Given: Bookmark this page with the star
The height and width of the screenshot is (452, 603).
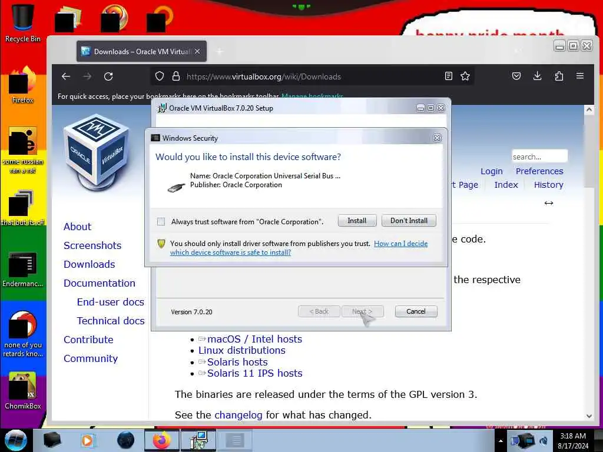Looking at the screenshot, I should 465,76.
